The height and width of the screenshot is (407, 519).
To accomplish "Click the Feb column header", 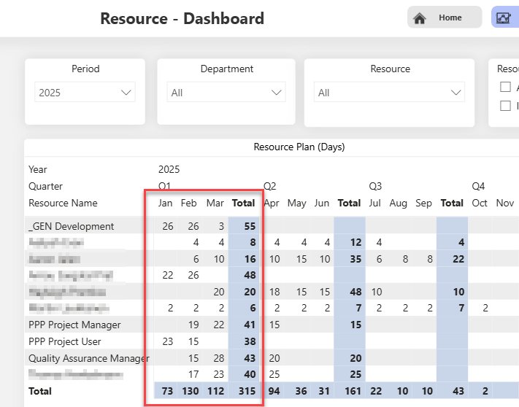I will pyautogui.click(x=188, y=203).
